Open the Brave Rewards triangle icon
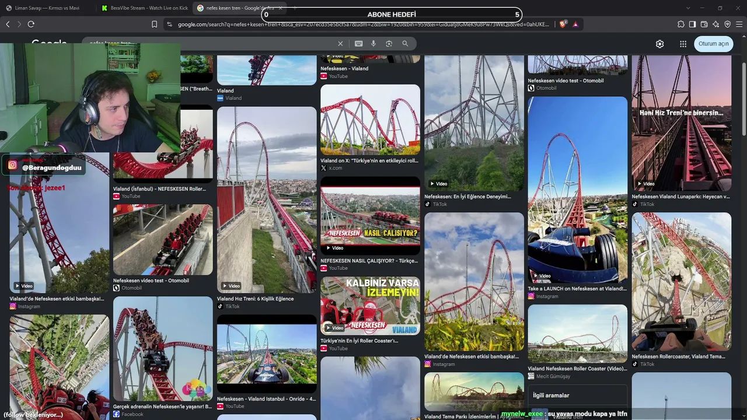 click(x=575, y=24)
